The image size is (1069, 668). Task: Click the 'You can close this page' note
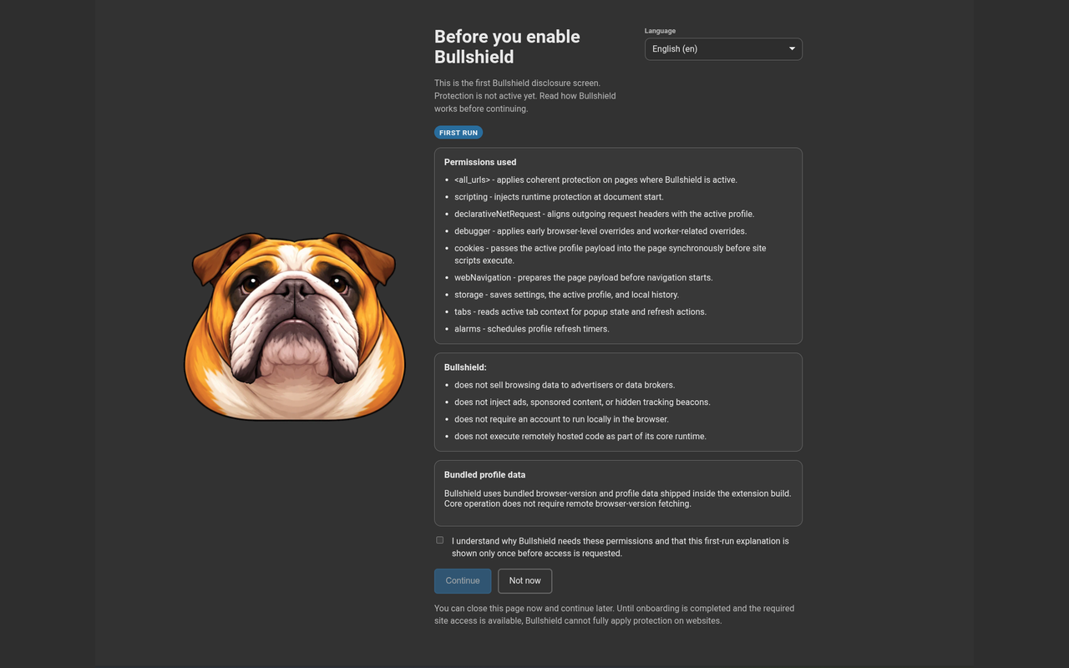pos(614,615)
